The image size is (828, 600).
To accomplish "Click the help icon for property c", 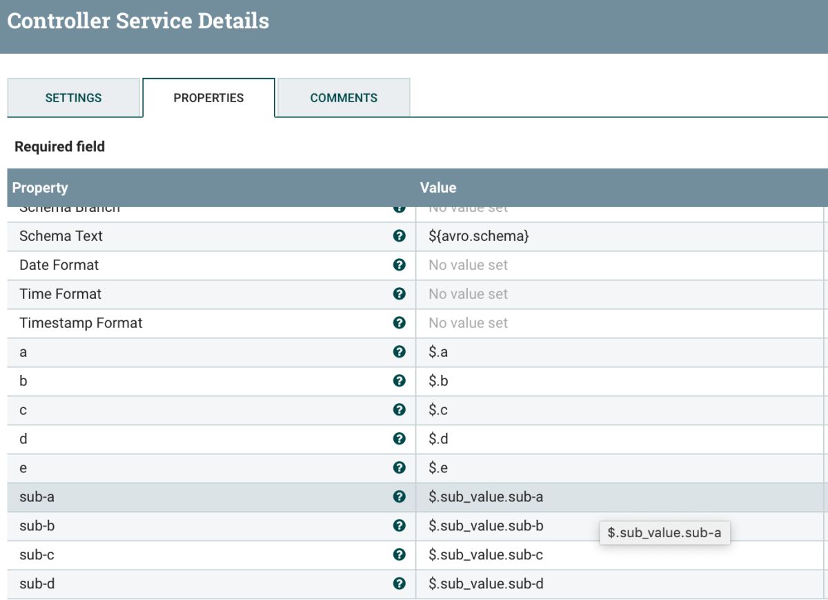I will [x=399, y=410].
